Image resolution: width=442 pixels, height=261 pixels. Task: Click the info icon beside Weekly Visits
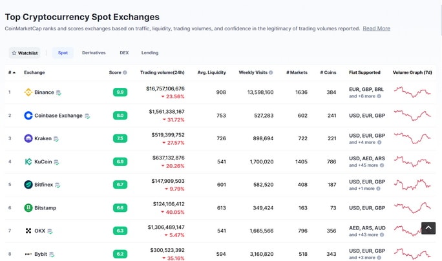point(271,72)
